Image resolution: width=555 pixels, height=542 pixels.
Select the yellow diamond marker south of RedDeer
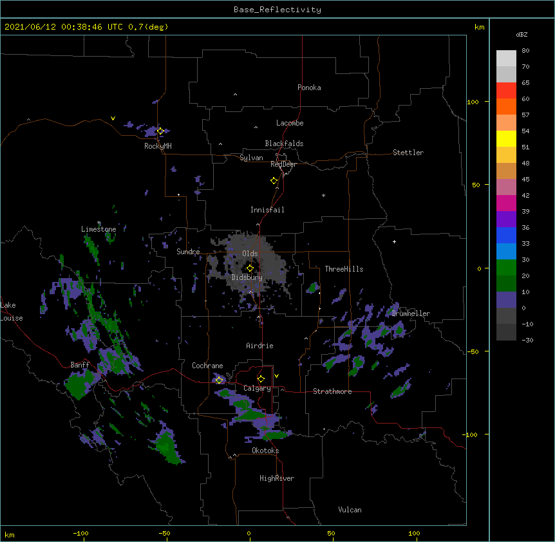click(x=274, y=181)
